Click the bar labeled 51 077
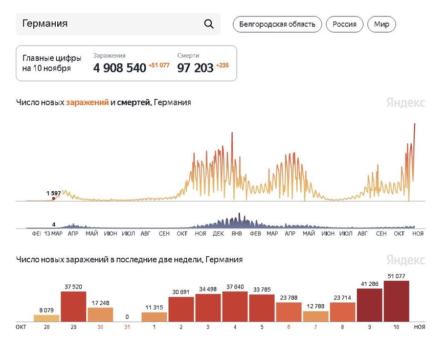This screenshot has height=337, width=445. click(396, 302)
